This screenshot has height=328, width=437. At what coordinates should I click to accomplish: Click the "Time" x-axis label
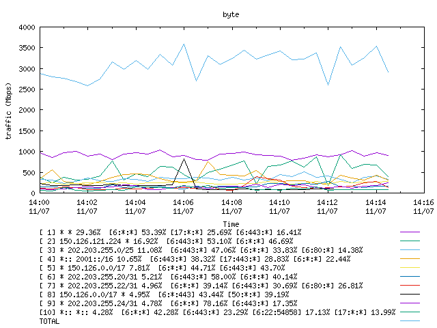pos(231,224)
